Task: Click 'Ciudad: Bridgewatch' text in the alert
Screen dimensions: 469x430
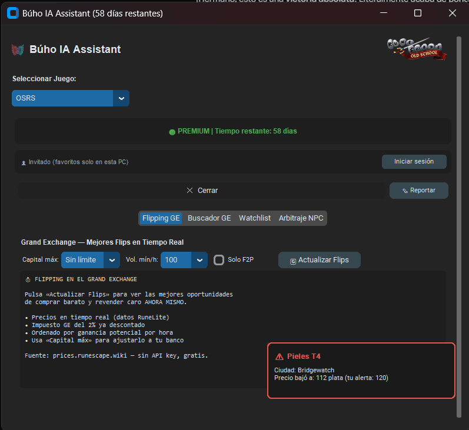Action: coord(304,370)
